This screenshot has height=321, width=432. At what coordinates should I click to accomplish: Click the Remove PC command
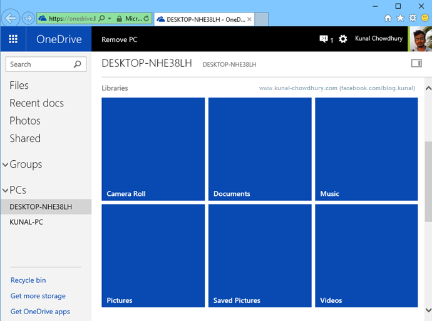click(120, 39)
